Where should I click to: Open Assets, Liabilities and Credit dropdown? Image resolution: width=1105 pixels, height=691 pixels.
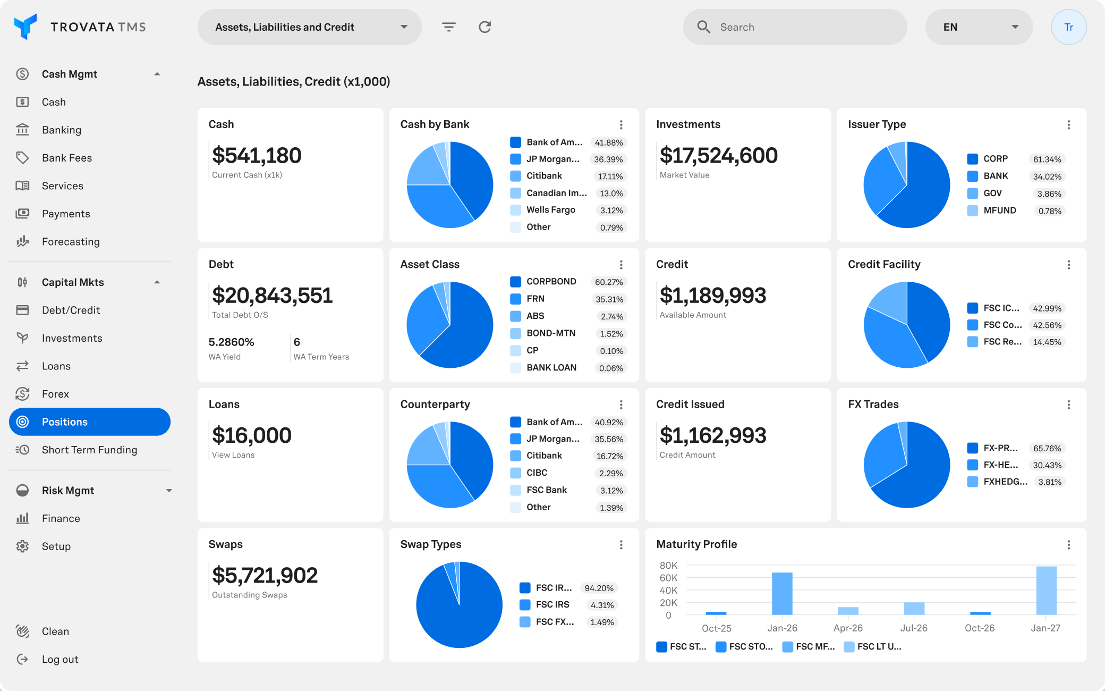click(x=310, y=27)
